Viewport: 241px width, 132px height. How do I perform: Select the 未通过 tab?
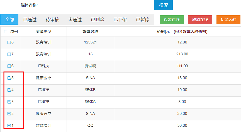75,20
